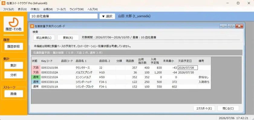Click the 品目名 1 column header
This screenshot has width=254, height=120.
click(87, 61)
